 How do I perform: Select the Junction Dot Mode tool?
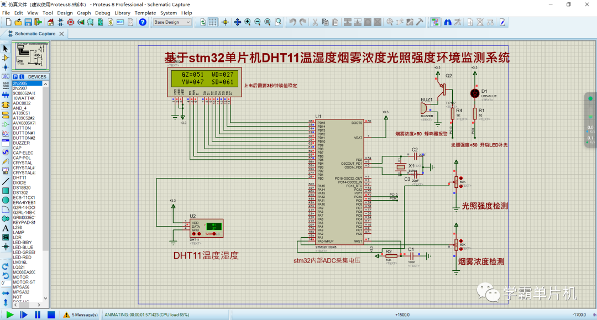pyautogui.click(x=6, y=67)
